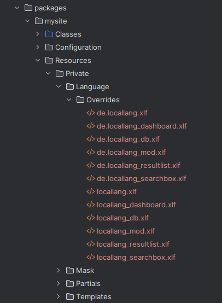Click the Configuration folder icon

[49, 47]
